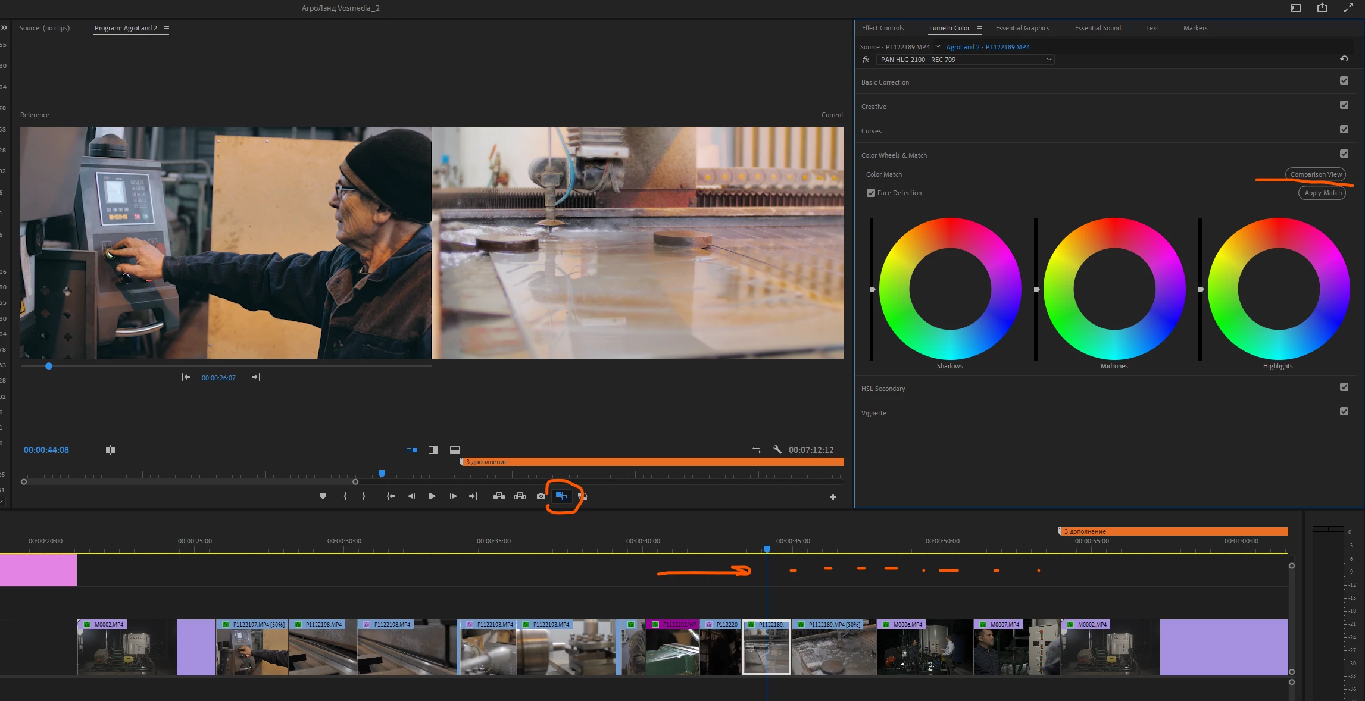Click the Extract button in transport controls
The image size is (1365, 701).
[520, 496]
